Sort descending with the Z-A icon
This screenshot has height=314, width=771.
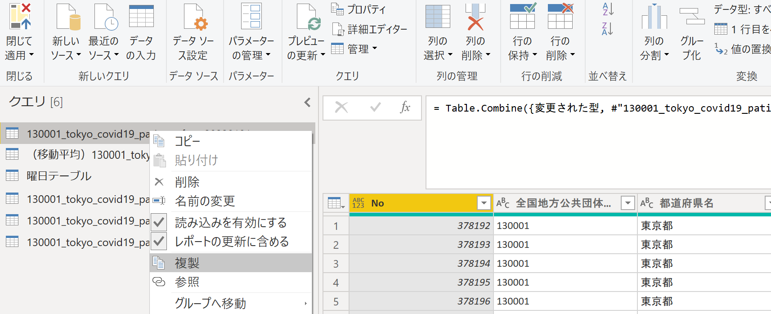pos(608,29)
